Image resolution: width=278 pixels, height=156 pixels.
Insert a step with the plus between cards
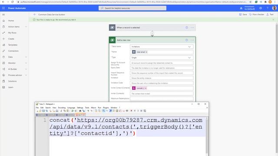click(x=152, y=33)
